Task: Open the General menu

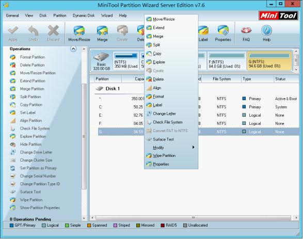Action: (x=12, y=15)
